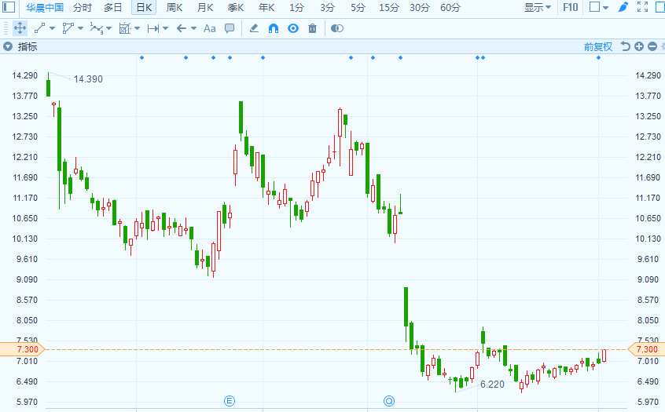Click the blue event dot above the circled E
The width and height of the screenshot is (665, 412).
230,57
